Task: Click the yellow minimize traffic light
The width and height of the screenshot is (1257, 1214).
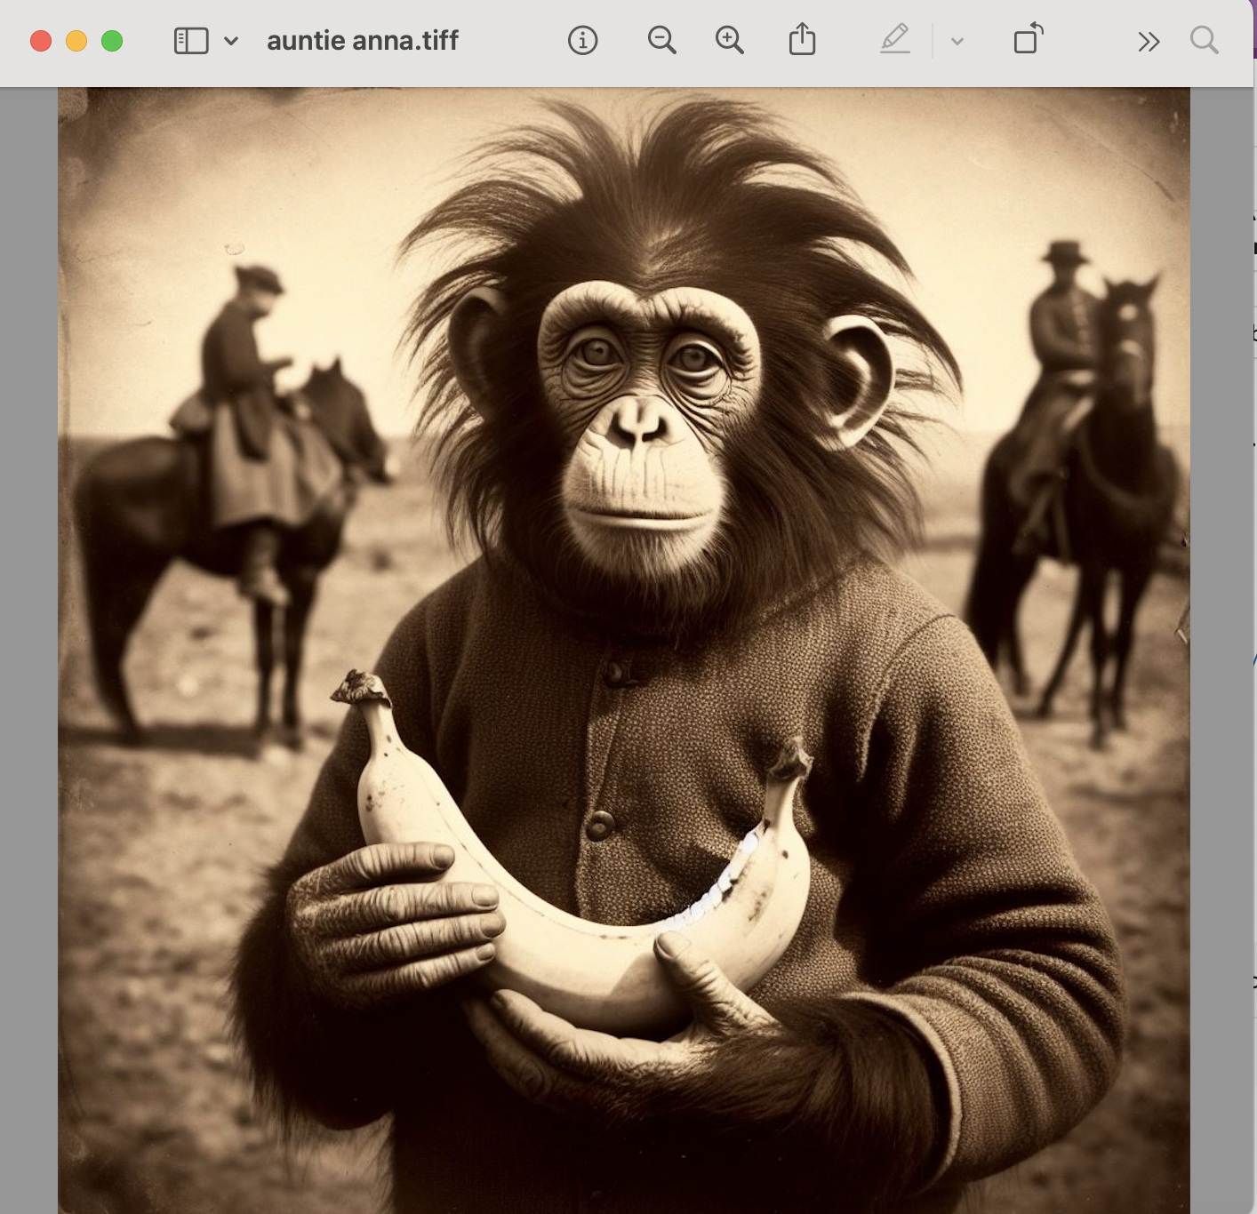Action: pyautogui.click(x=76, y=40)
